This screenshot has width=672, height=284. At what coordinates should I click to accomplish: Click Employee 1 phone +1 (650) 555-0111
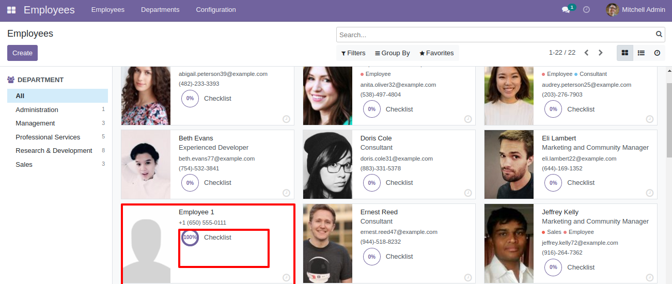click(x=202, y=223)
